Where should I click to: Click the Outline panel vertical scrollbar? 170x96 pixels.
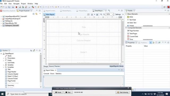click(x=41, y=68)
